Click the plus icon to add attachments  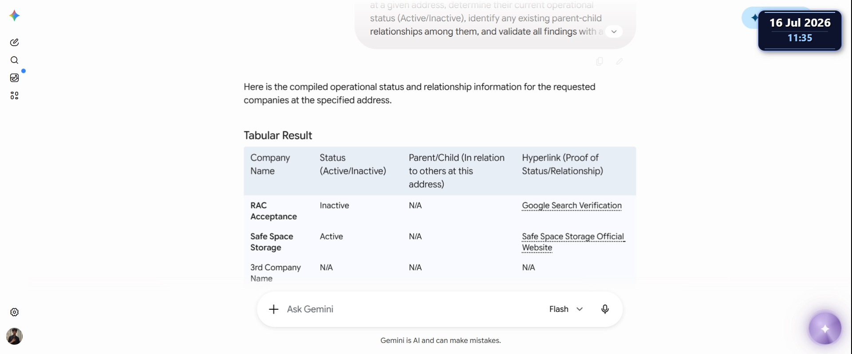coord(274,309)
